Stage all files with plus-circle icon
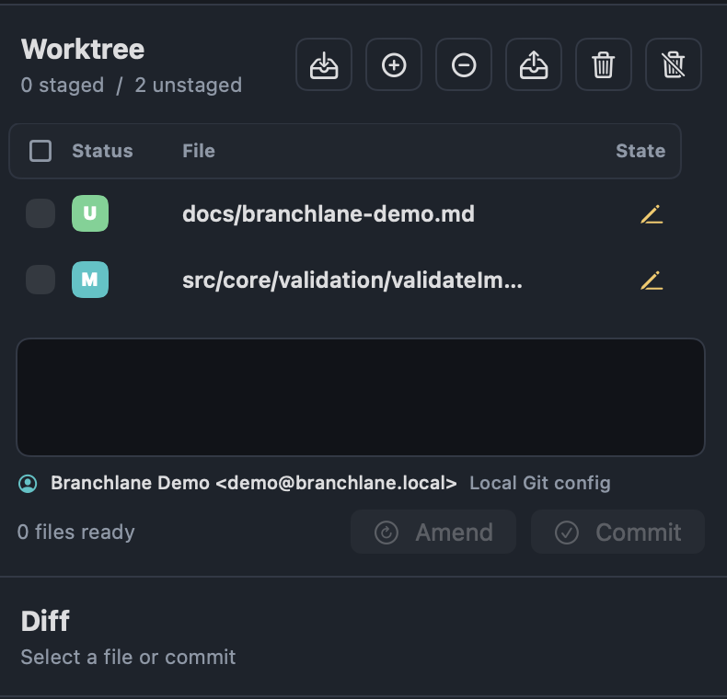 tap(394, 64)
